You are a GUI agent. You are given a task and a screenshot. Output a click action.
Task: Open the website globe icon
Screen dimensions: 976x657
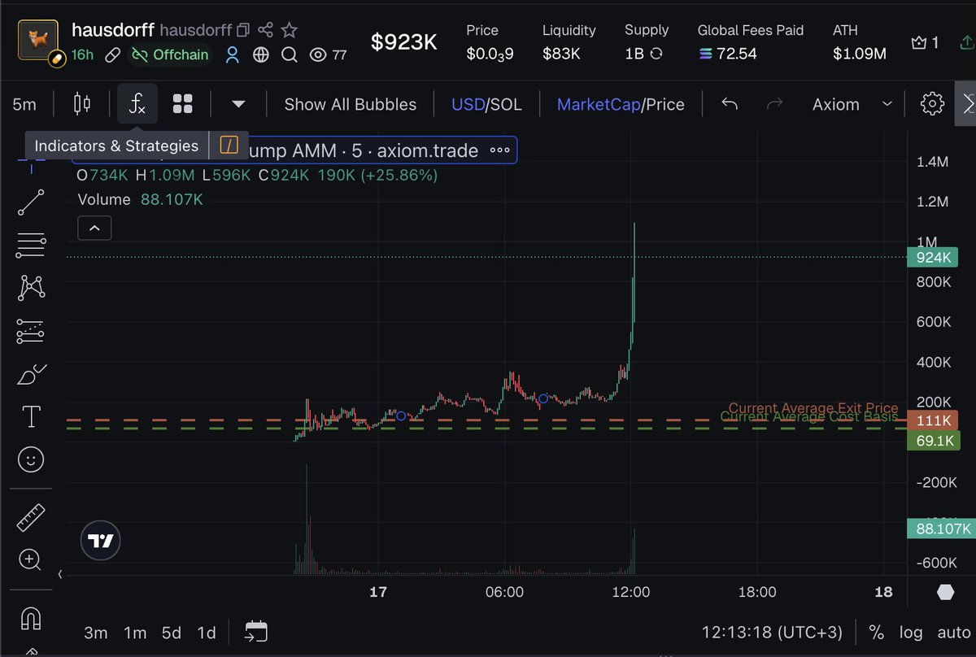pos(260,54)
